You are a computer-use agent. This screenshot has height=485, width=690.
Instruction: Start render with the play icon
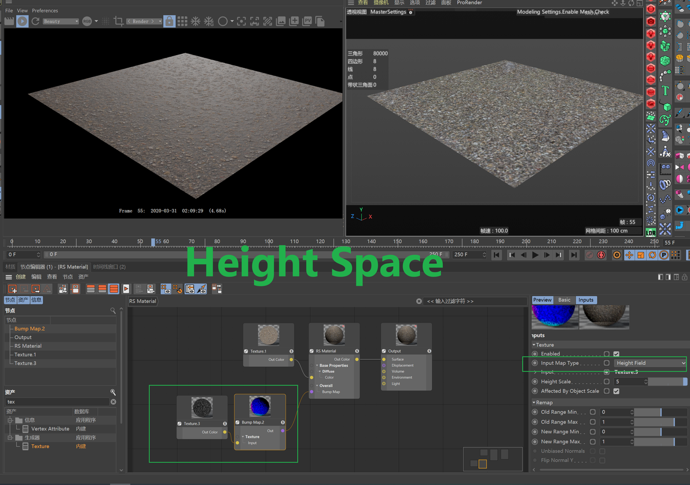click(x=23, y=21)
